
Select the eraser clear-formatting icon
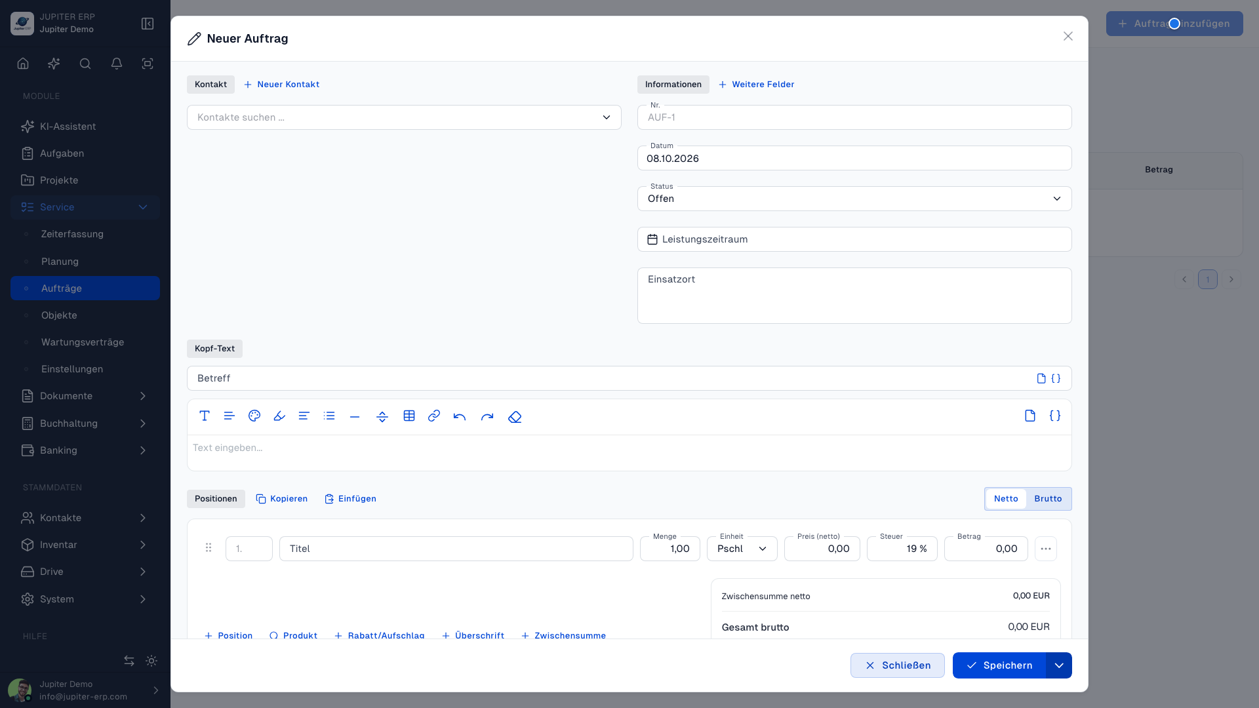tap(515, 416)
